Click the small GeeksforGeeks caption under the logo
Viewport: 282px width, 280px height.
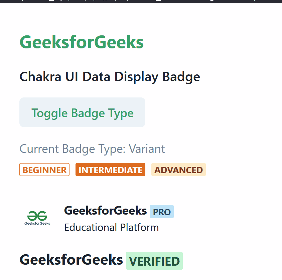(37, 223)
